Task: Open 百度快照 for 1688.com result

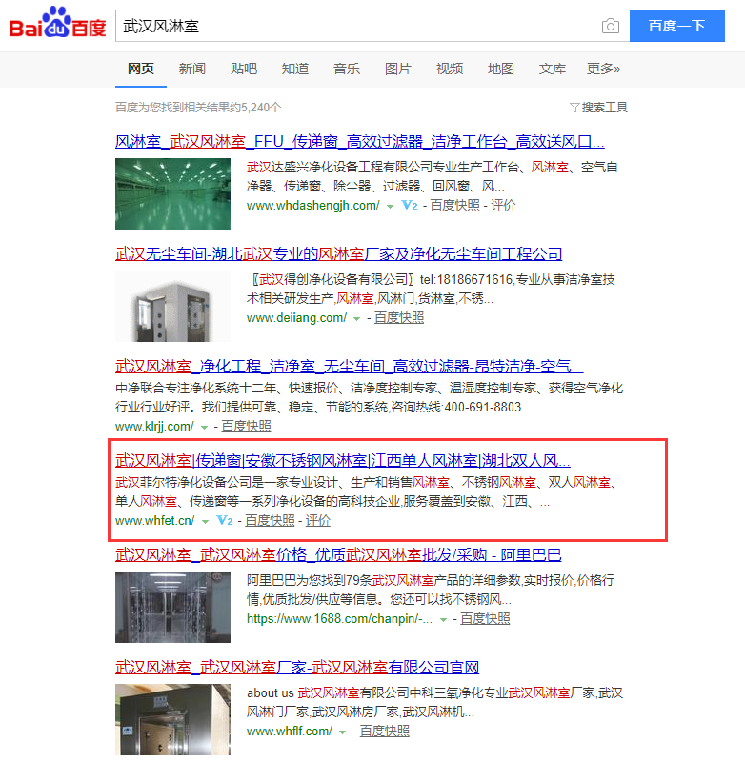Action: [x=485, y=618]
